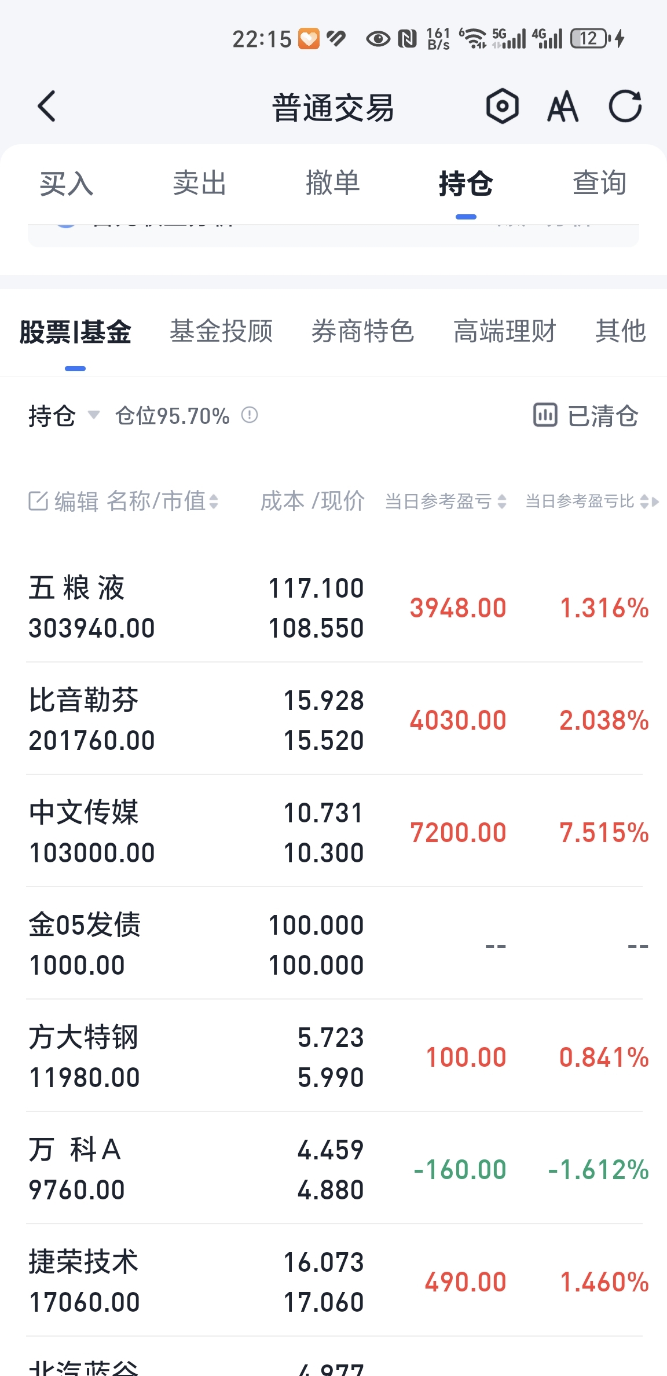Switch to the 卖出 tab

tap(199, 184)
